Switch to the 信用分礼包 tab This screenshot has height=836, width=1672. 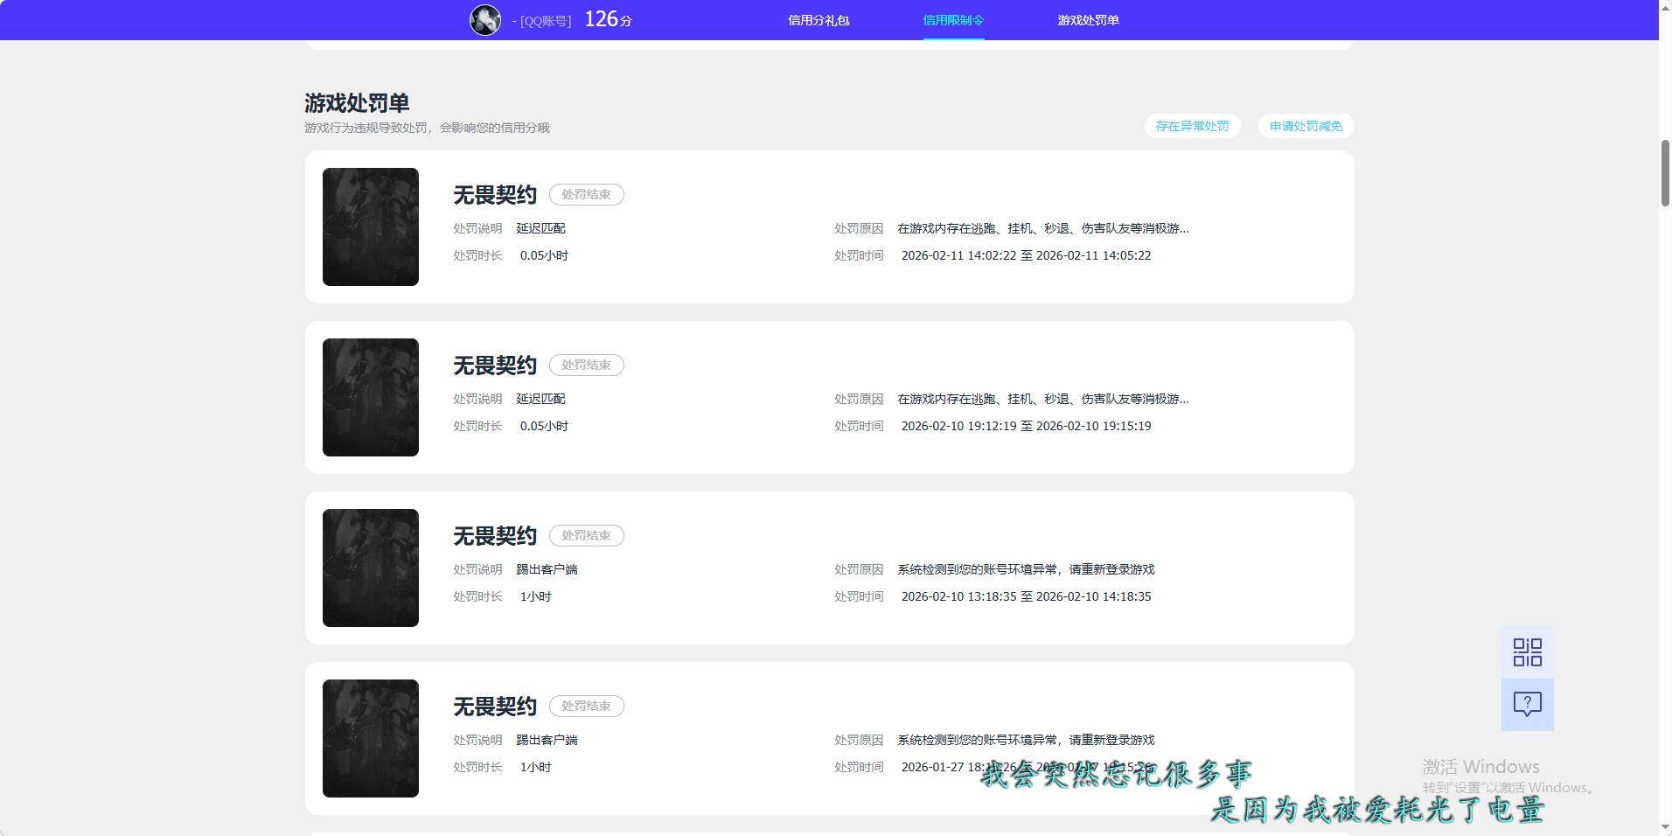[x=819, y=19]
